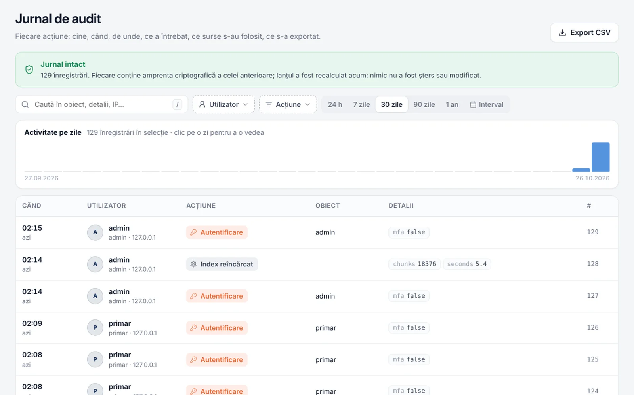Image resolution: width=634 pixels, height=395 pixels.
Task: Focus the search field Caută în obiect
Action: tap(101, 104)
